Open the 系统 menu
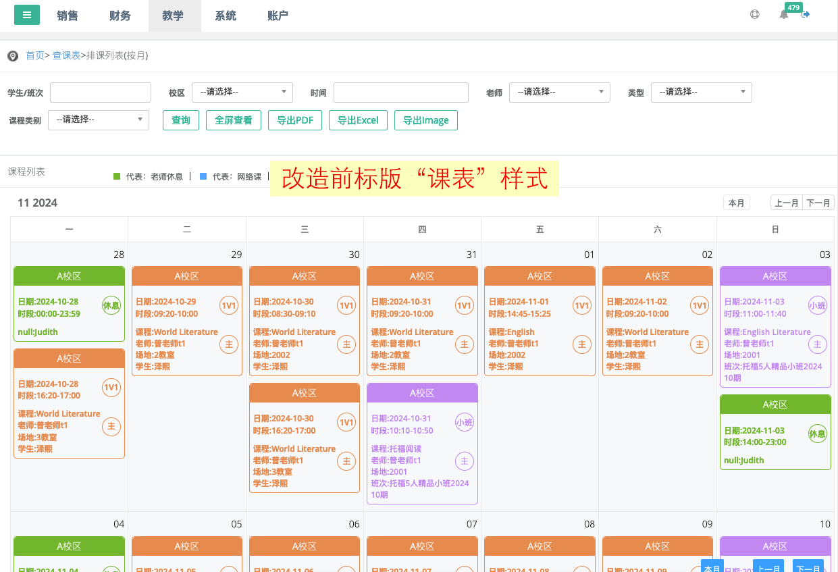The height and width of the screenshot is (572, 838). click(226, 16)
